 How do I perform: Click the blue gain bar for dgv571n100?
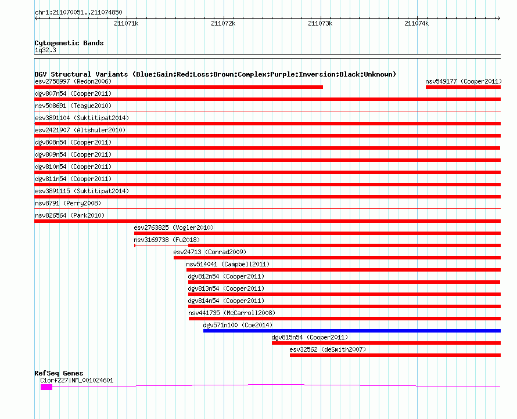pyautogui.click(x=352, y=331)
